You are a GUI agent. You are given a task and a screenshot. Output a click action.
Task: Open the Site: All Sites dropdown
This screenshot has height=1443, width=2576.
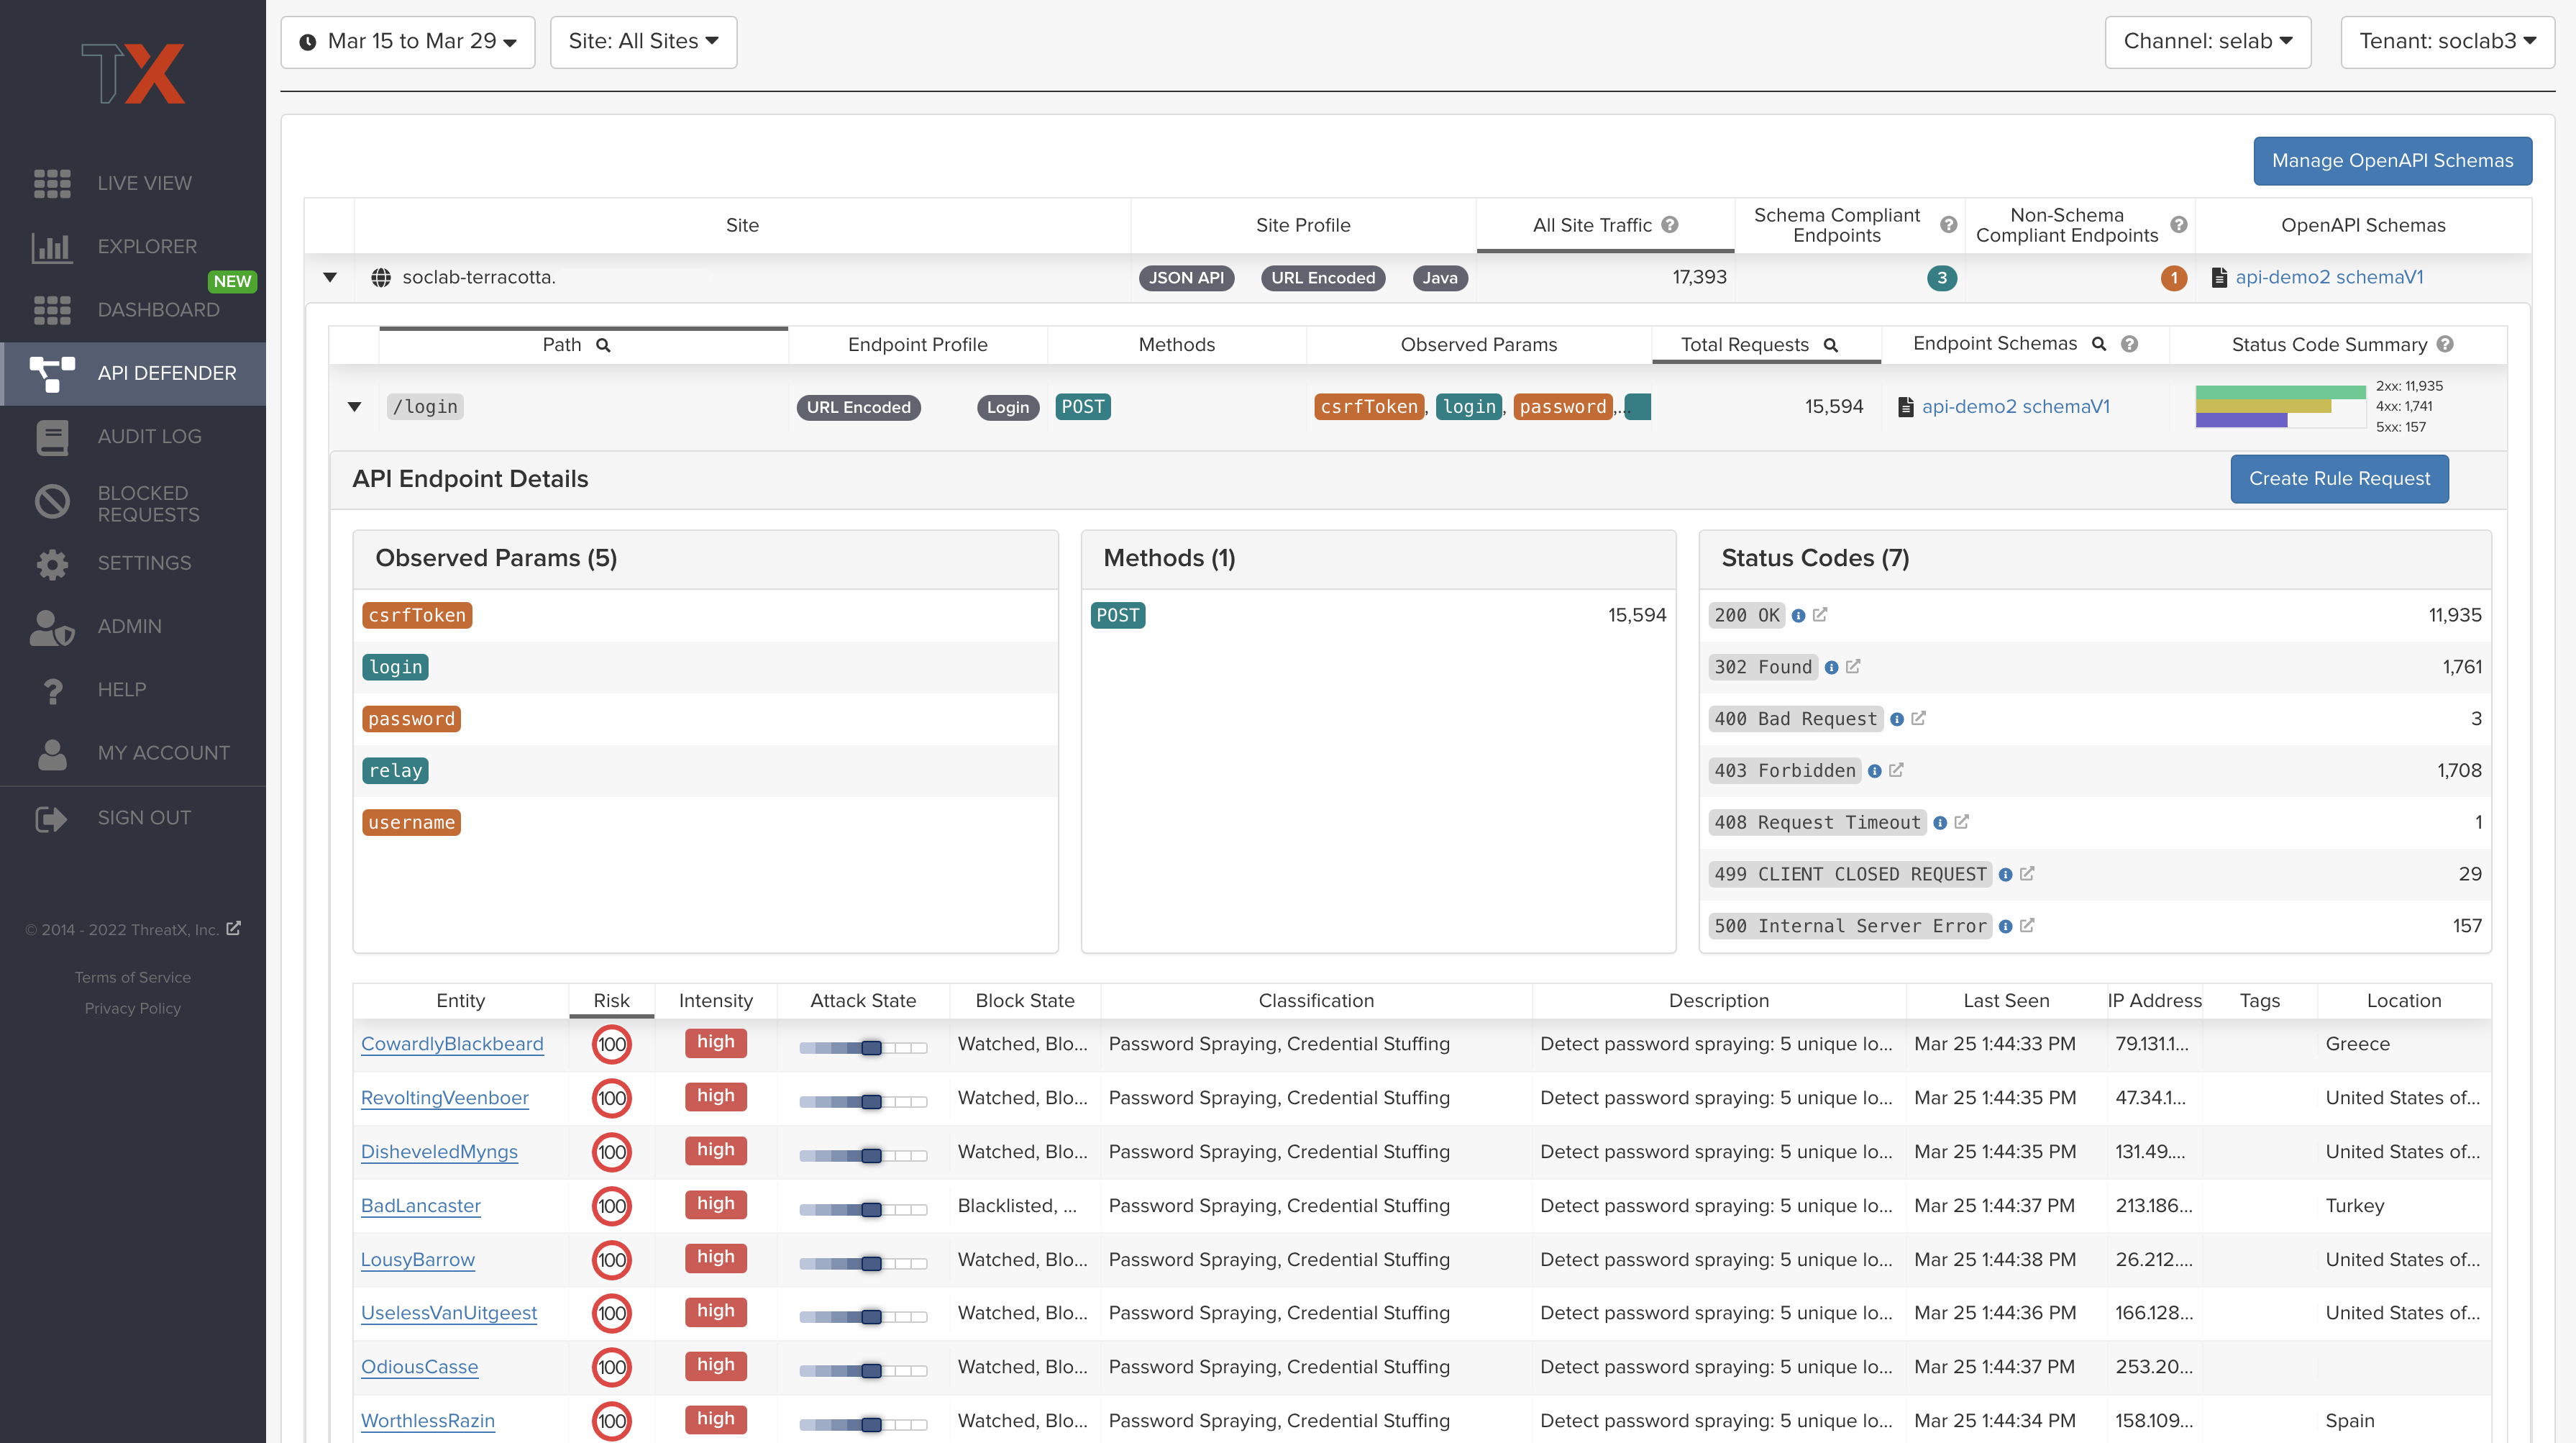pyautogui.click(x=643, y=42)
